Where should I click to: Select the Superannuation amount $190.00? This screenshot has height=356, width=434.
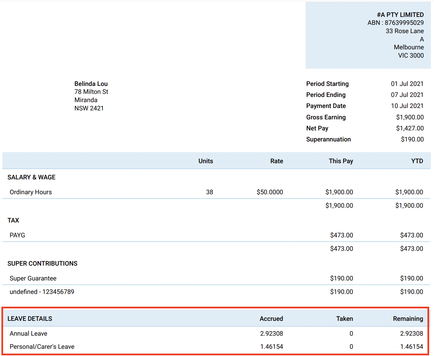(x=412, y=139)
